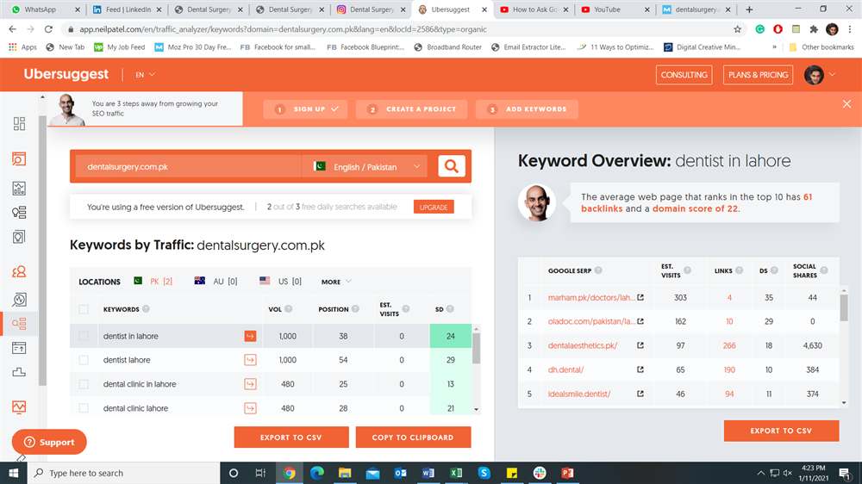Screen dimensions: 862x484
Task: Select the PK location tab
Action: 153,282
